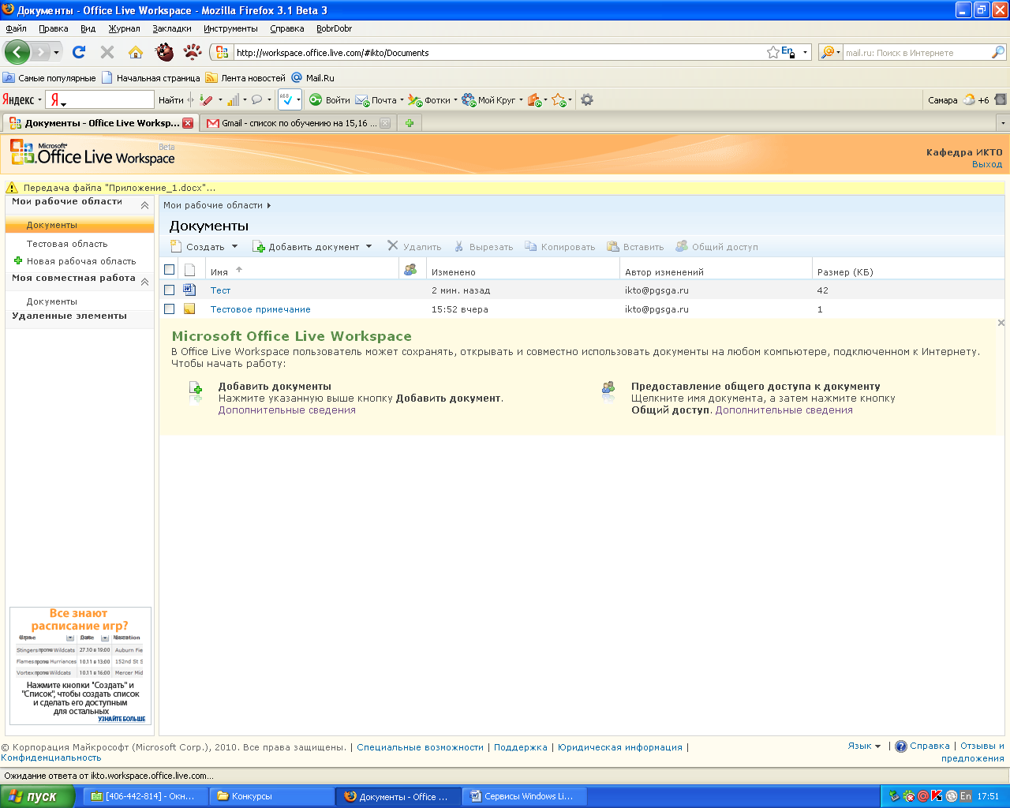Click the Office Live Workspace logo
1010x808 pixels.
pyautogui.click(x=92, y=153)
